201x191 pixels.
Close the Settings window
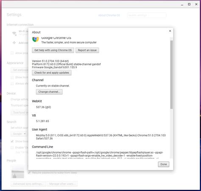point(196,4)
